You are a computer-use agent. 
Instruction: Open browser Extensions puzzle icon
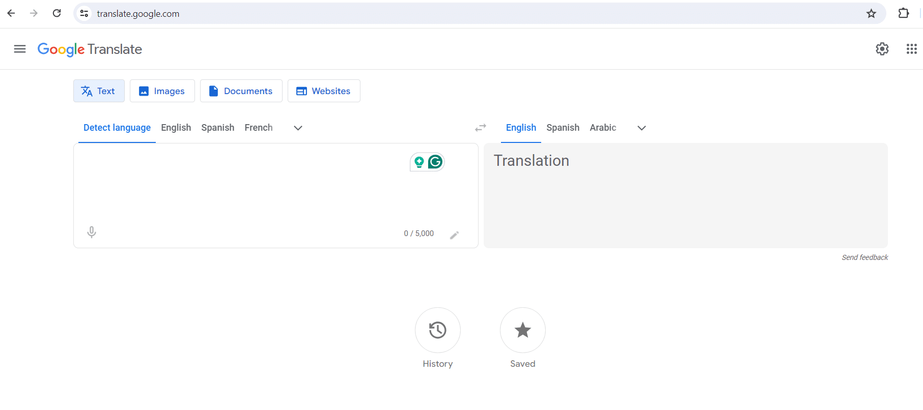(x=904, y=13)
